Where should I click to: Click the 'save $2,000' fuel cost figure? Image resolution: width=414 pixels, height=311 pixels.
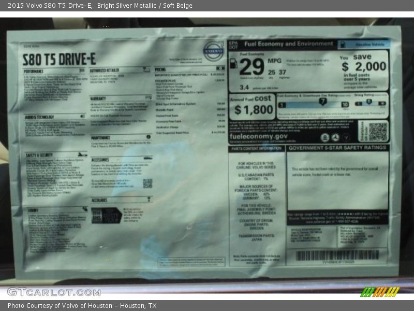(364, 63)
